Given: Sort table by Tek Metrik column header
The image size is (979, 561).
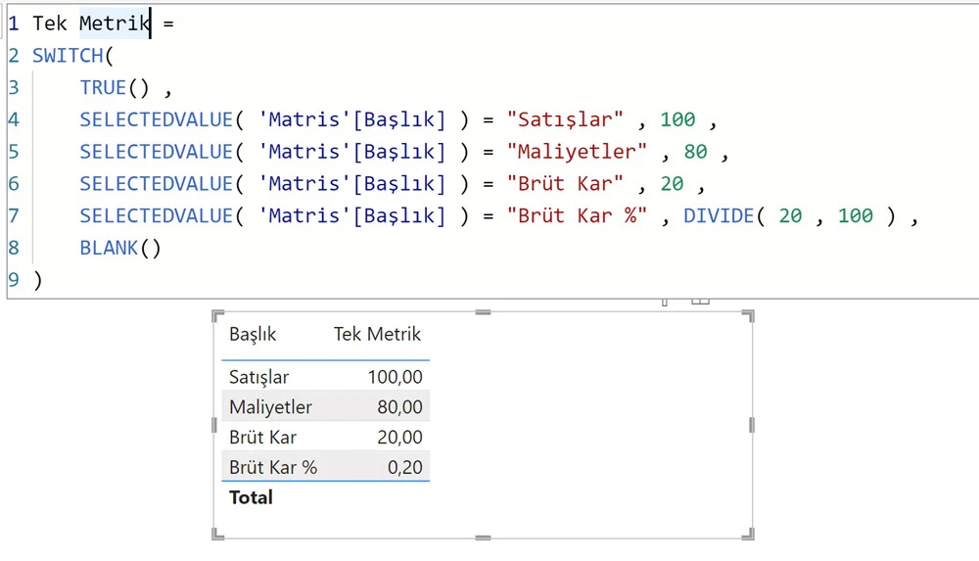Looking at the screenshot, I should pyautogui.click(x=377, y=334).
